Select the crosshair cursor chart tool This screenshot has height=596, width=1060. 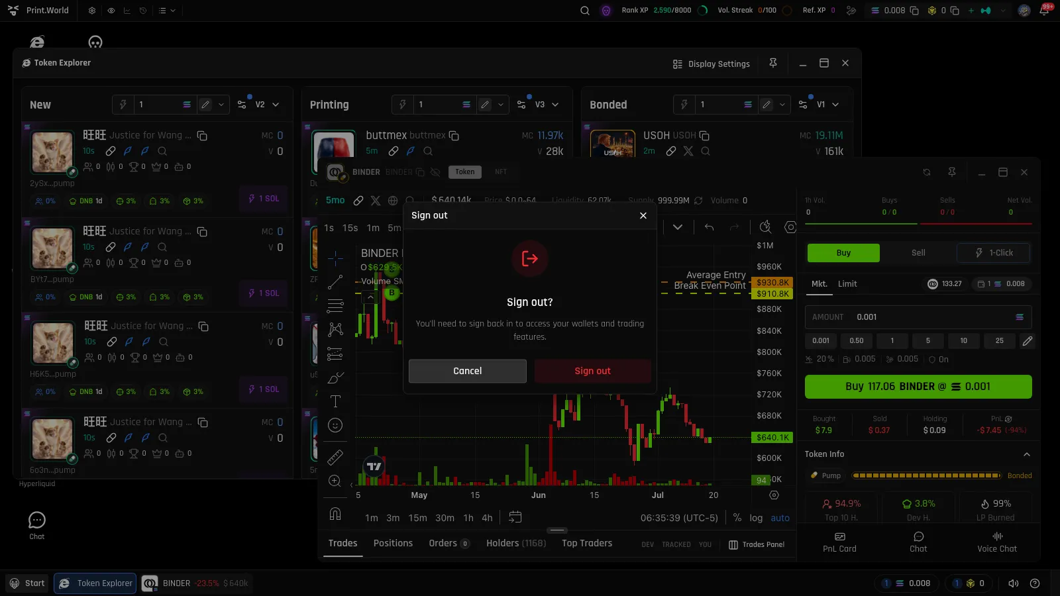pyautogui.click(x=335, y=258)
